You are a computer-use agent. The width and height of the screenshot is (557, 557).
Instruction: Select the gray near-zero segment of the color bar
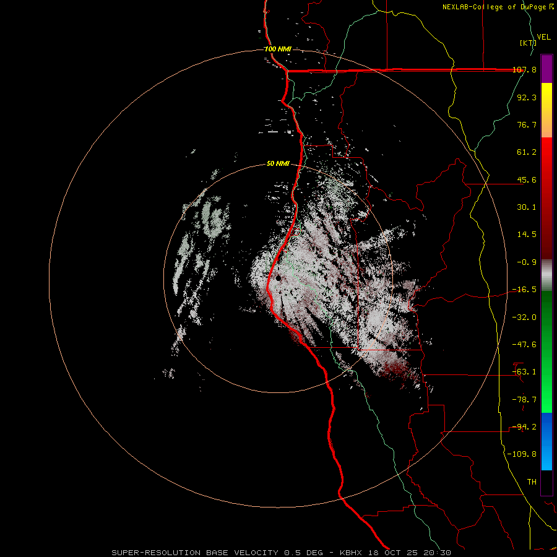546,275
